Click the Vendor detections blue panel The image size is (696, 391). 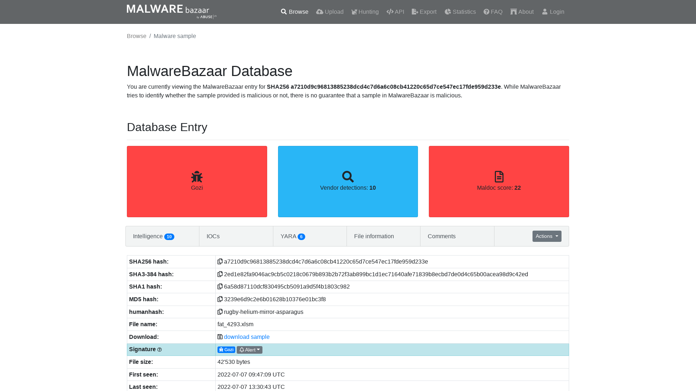click(x=348, y=181)
